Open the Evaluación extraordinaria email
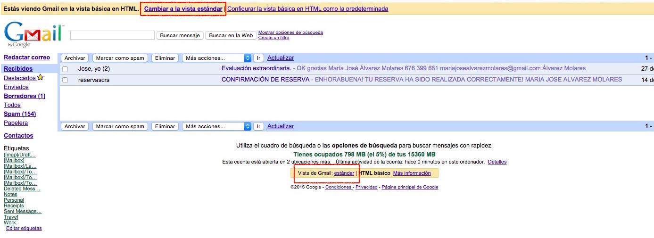Image resolution: width=654 pixels, height=238 pixels. [x=256, y=68]
